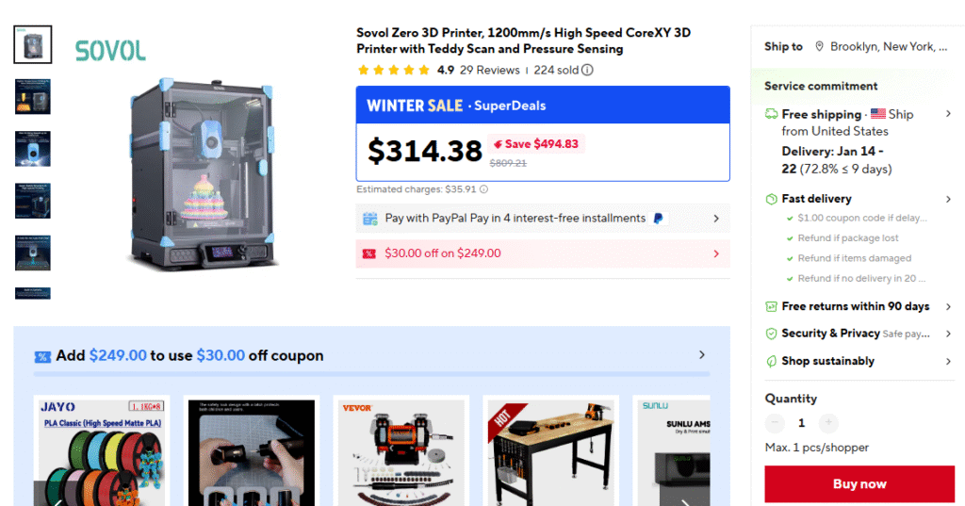The image size is (965, 506).
Task: Click the location pin icon near Brooklyn
Action: pos(819,47)
